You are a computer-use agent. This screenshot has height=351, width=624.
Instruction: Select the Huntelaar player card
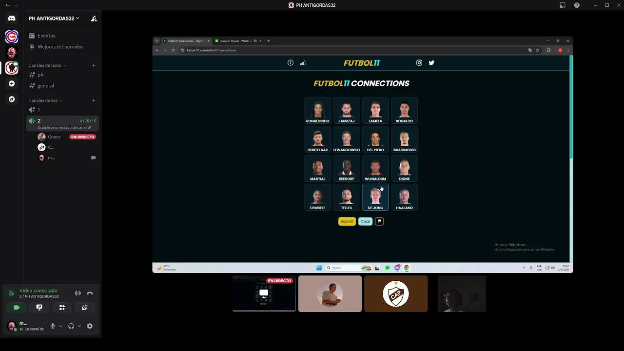[x=317, y=139]
